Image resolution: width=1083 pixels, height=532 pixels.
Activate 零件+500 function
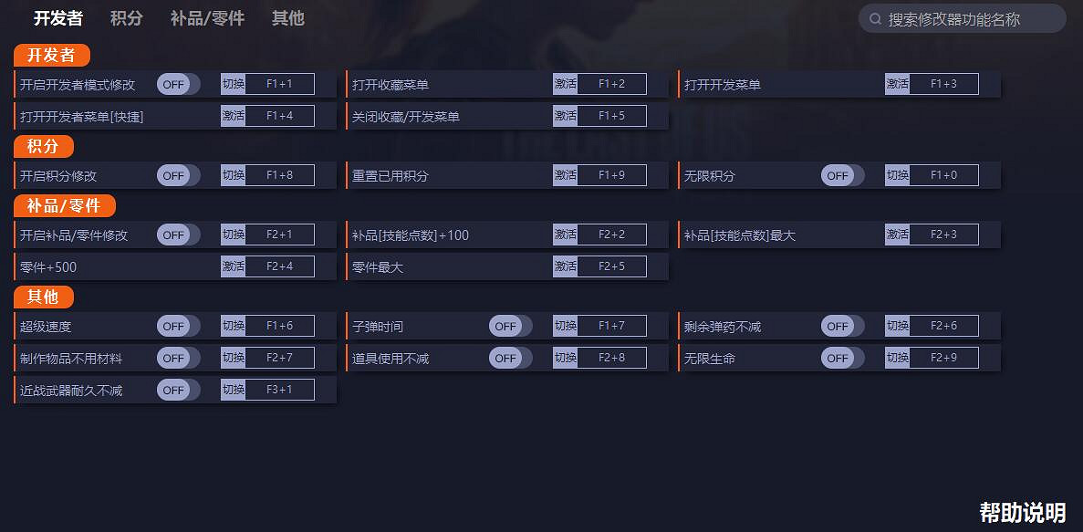[x=233, y=266]
